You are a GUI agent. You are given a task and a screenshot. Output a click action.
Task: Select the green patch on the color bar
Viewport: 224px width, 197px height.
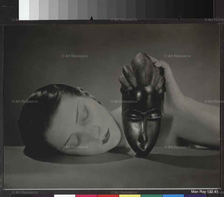click(x=152, y=196)
